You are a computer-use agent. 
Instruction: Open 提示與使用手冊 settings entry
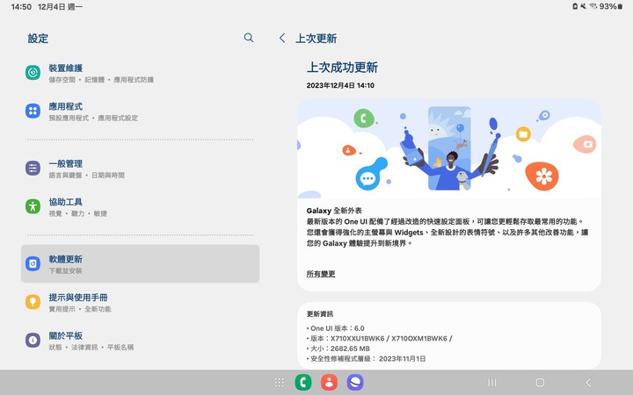coord(140,302)
